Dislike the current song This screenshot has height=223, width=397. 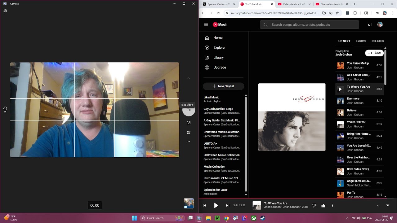[314, 205]
